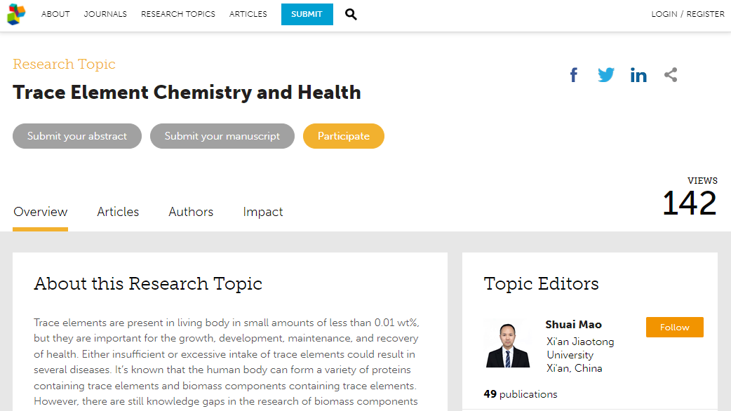This screenshot has height=411, width=731.
Task: Open the search magnifier icon
Action: [x=351, y=15]
